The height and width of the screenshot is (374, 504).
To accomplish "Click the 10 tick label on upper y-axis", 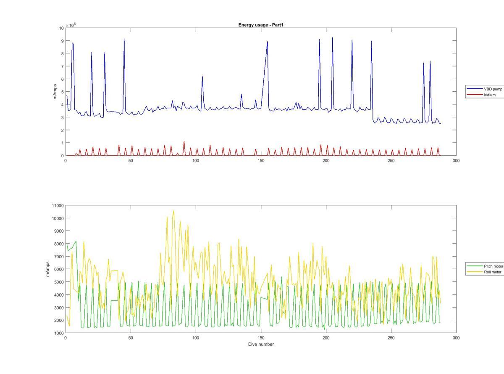I will (61, 28).
